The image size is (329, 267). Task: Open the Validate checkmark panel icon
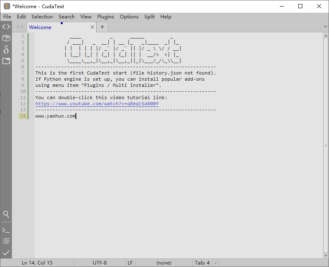6,253
